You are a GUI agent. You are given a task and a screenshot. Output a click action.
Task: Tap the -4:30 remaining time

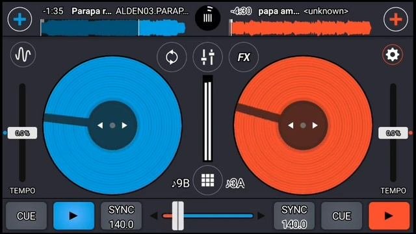pyautogui.click(x=241, y=11)
